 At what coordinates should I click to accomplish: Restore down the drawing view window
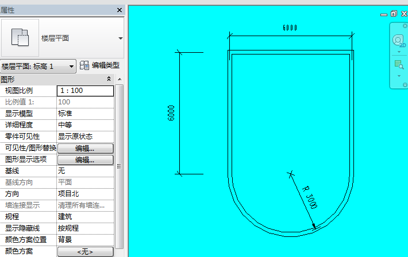coord(394,14)
